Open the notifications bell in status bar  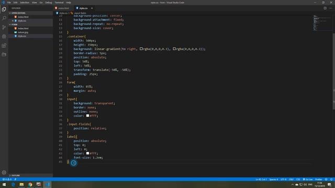click(x=331, y=180)
